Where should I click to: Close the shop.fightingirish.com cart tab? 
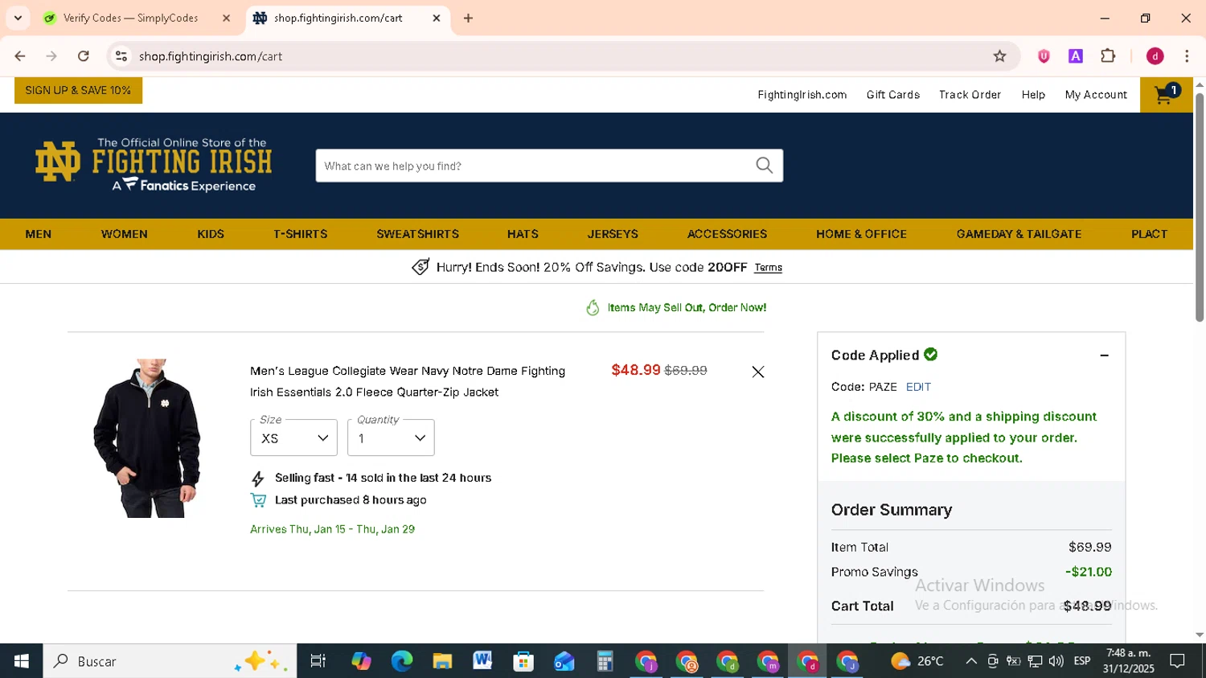(437, 18)
